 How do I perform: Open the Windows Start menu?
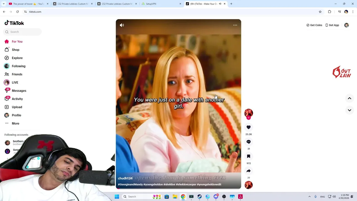(x=117, y=197)
